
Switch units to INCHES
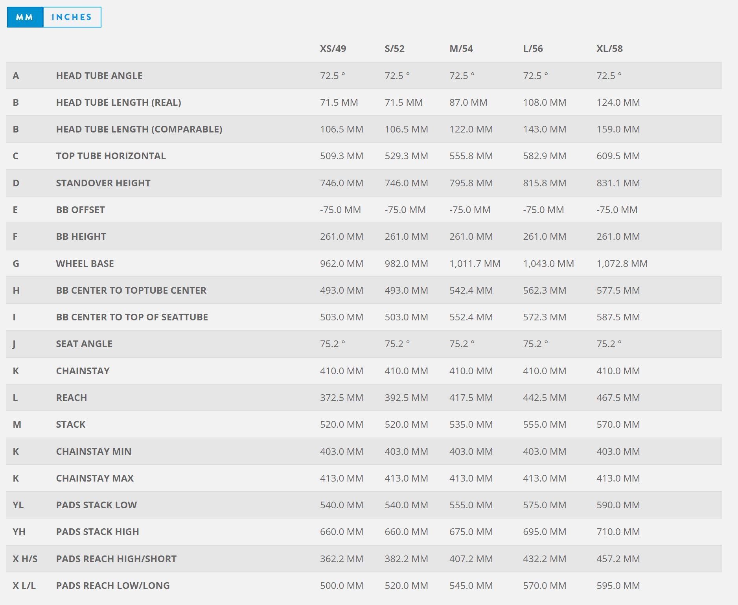click(x=72, y=17)
